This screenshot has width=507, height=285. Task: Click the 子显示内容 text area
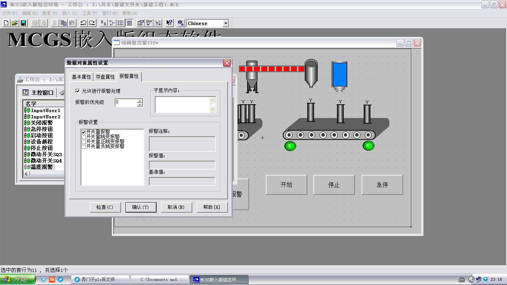pyautogui.click(x=182, y=105)
